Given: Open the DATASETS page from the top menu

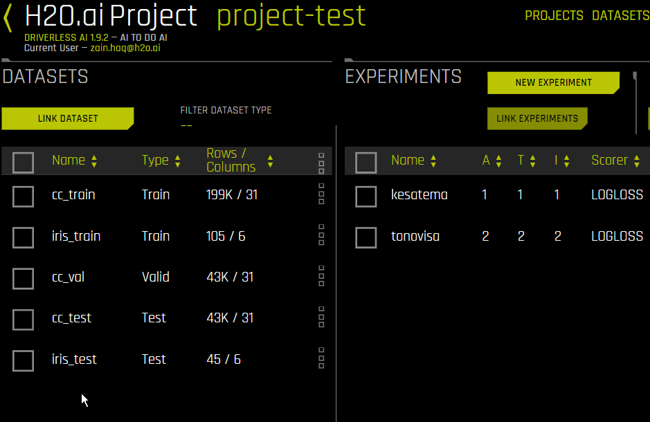Looking at the screenshot, I should pos(620,15).
